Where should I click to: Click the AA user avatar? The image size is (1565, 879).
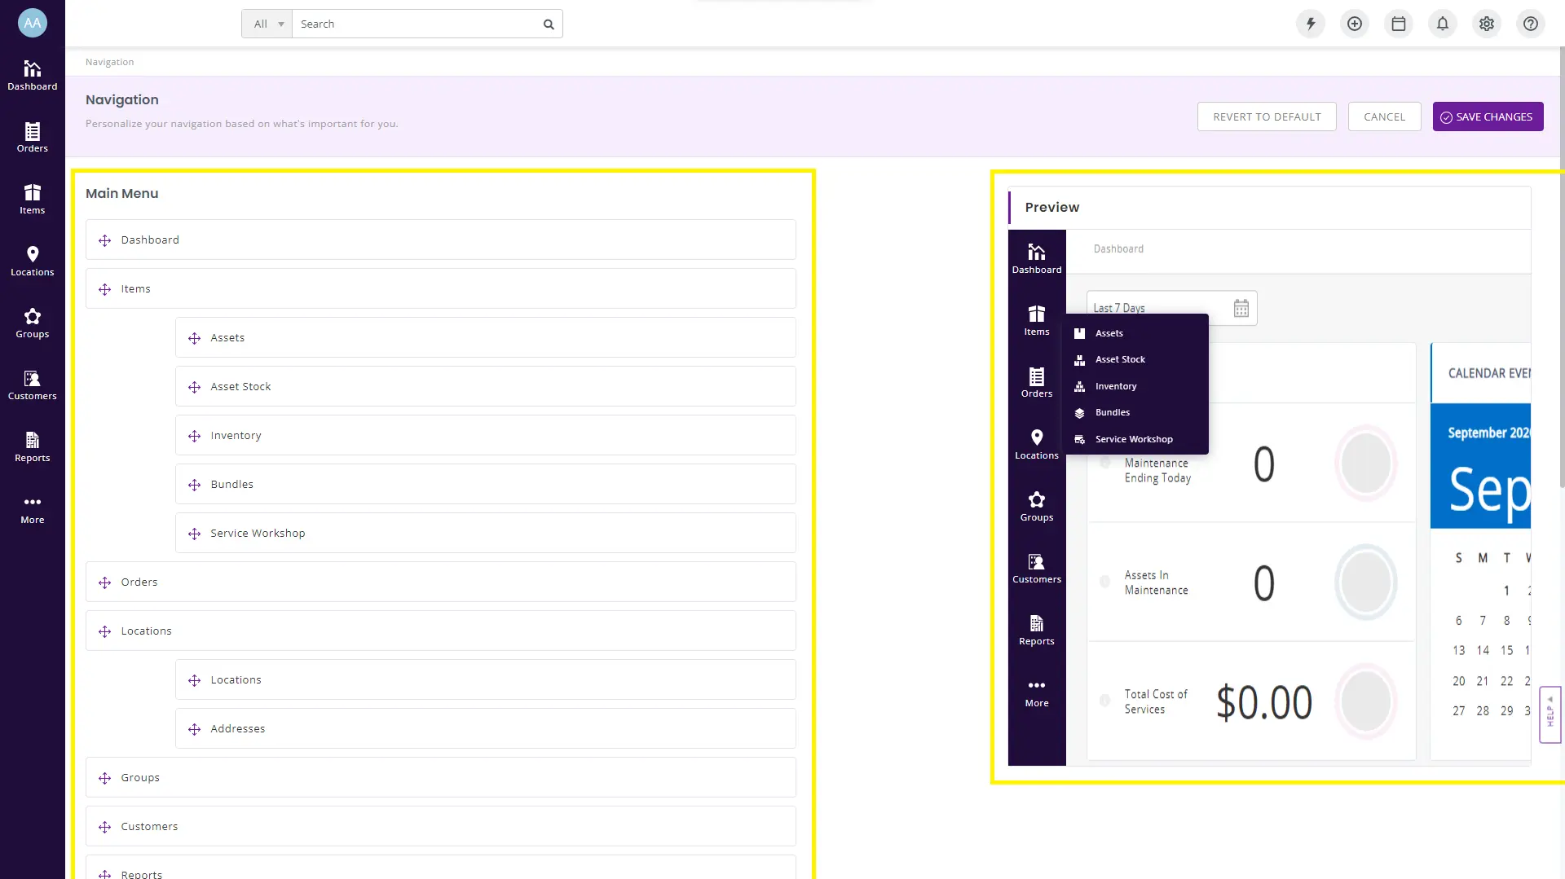33,23
